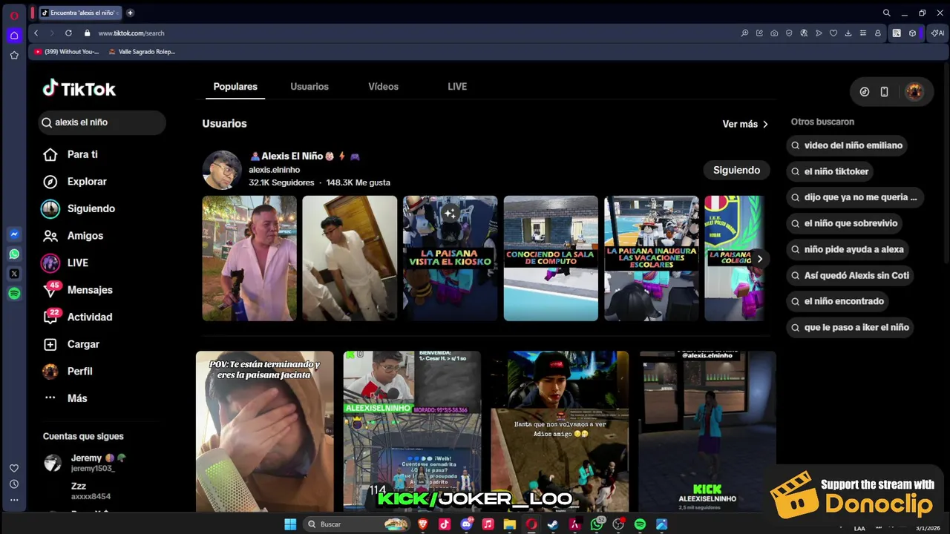Select suggestion 'el niño tiktoker'
The width and height of the screenshot is (950, 534).
829,171
